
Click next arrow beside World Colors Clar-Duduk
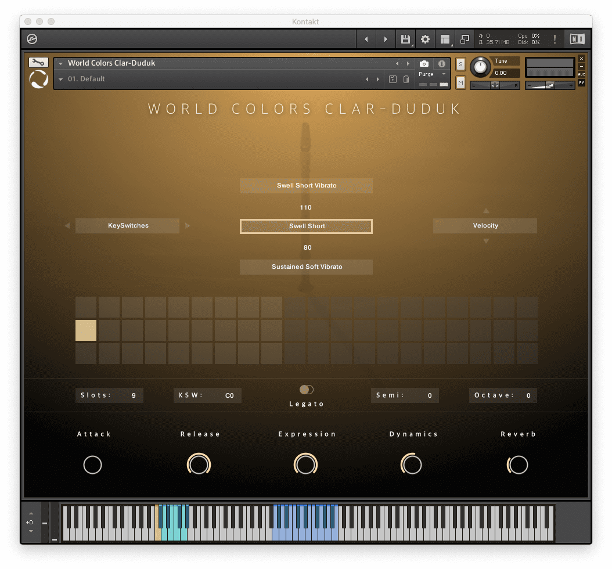coord(408,64)
